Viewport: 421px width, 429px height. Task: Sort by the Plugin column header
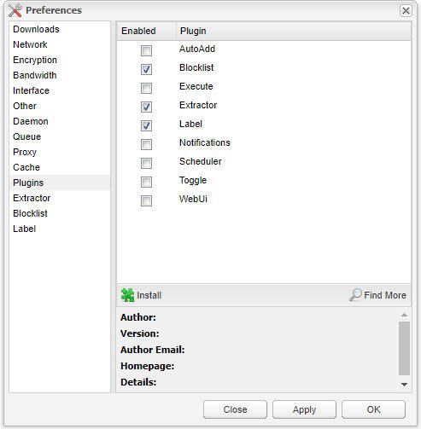point(294,31)
